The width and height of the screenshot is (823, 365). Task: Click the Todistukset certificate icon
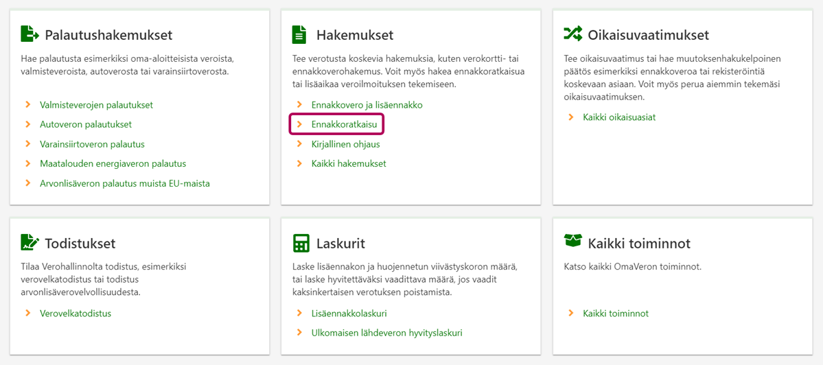(x=30, y=242)
